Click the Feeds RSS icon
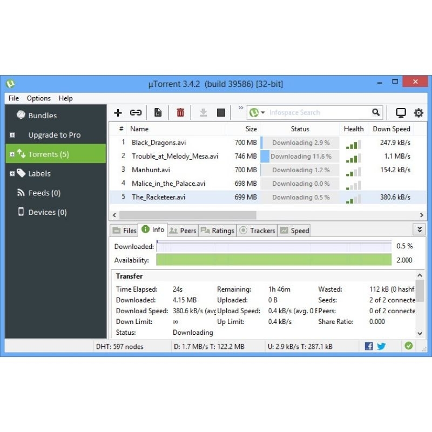Image resolution: width=432 pixels, height=432 pixels. [21, 192]
